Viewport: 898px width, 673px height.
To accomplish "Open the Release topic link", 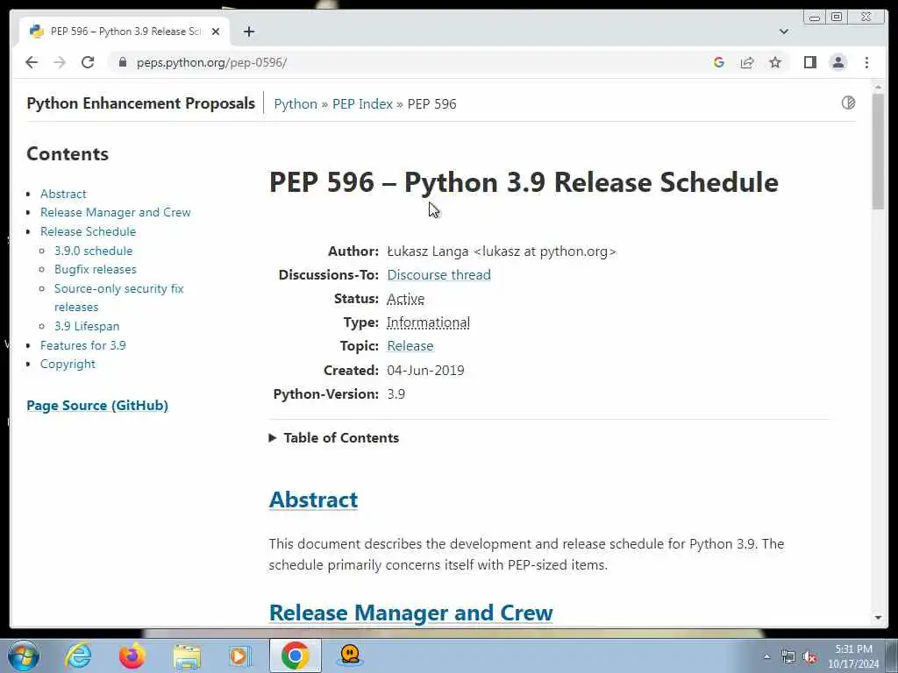I will click(410, 346).
